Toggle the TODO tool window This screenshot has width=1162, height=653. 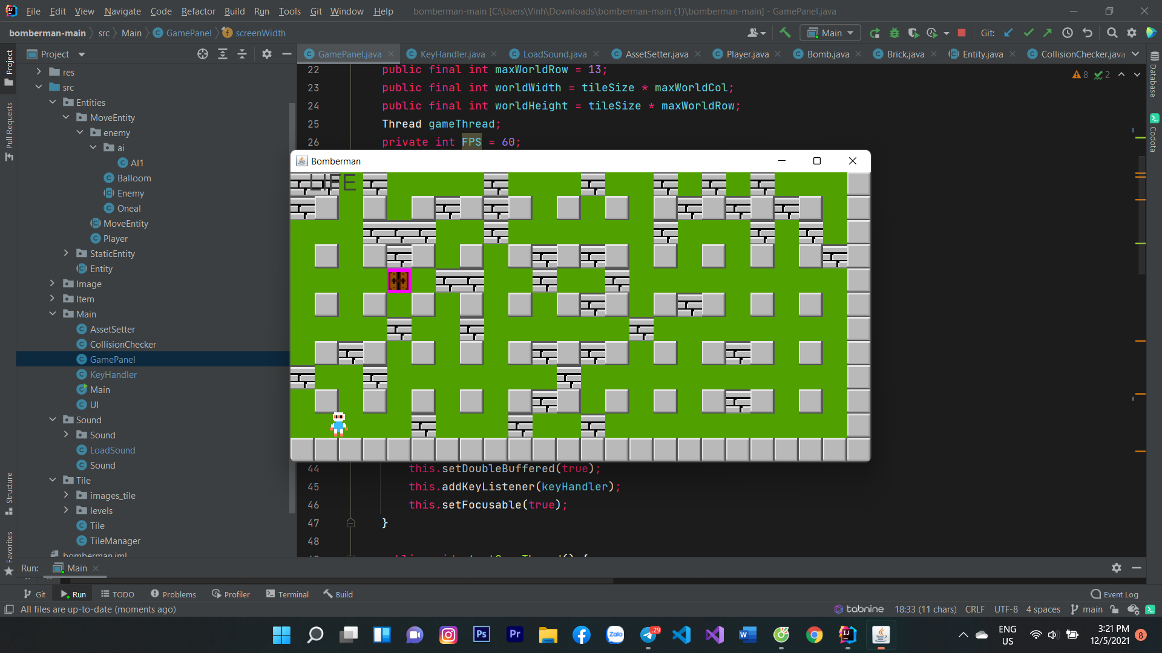tap(117, 594)
